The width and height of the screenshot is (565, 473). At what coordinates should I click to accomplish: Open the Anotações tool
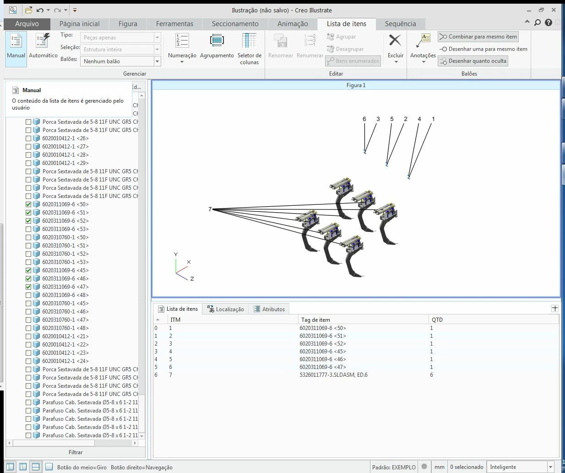[x=423, y=48]
